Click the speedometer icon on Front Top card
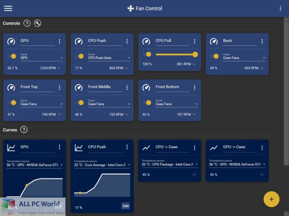Image resolution: width=289 pixels, height=216 pixels. coord(11,87)
